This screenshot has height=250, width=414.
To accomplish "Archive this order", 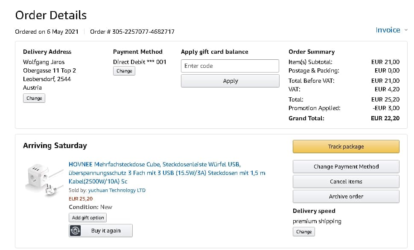I will coord(346,197).
